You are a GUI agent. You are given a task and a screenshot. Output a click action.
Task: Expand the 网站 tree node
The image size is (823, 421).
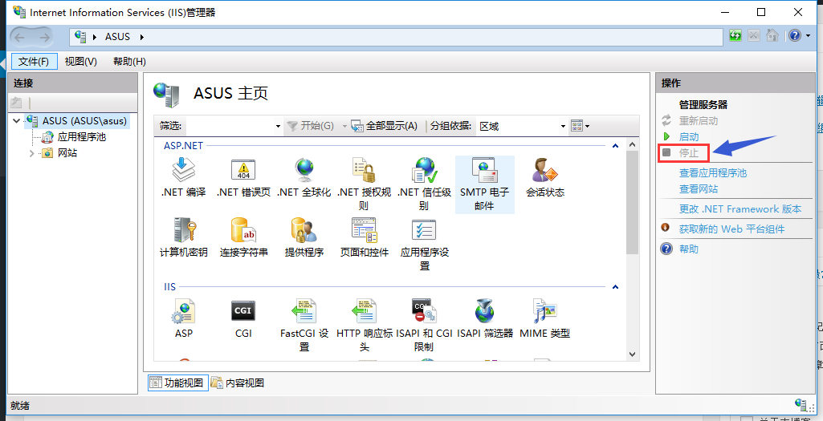point(31,153)
